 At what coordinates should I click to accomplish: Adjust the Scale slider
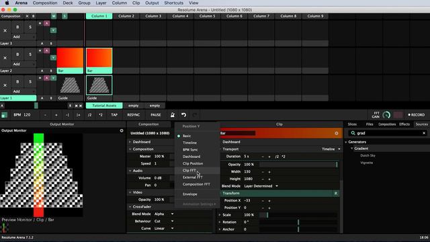click(x=298, y=215)
